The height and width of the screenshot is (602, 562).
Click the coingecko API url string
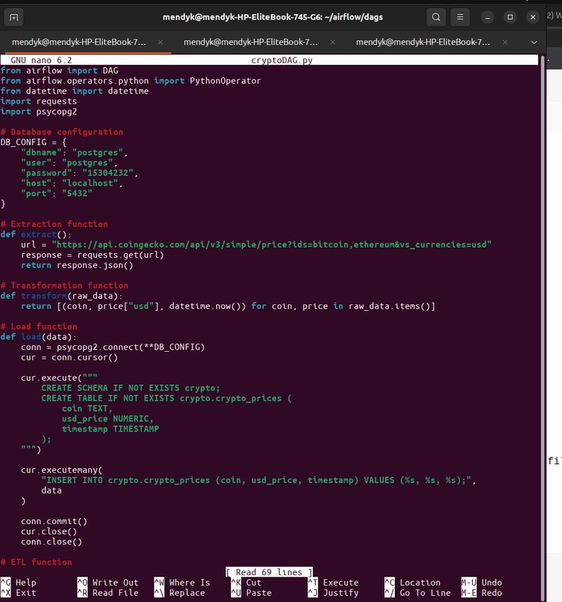[272, 245]
